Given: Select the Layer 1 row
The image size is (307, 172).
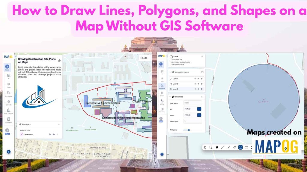Looking at the screenshot, I should [x=186, y=79].
